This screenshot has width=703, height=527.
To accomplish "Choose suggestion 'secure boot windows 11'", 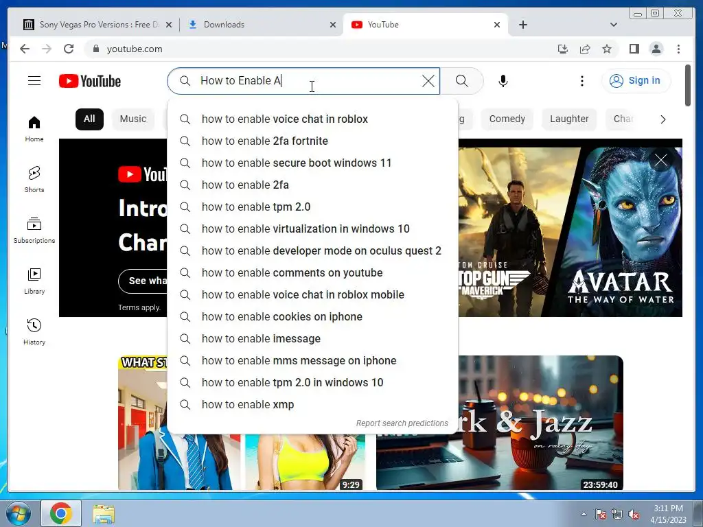I will (312, 163).
